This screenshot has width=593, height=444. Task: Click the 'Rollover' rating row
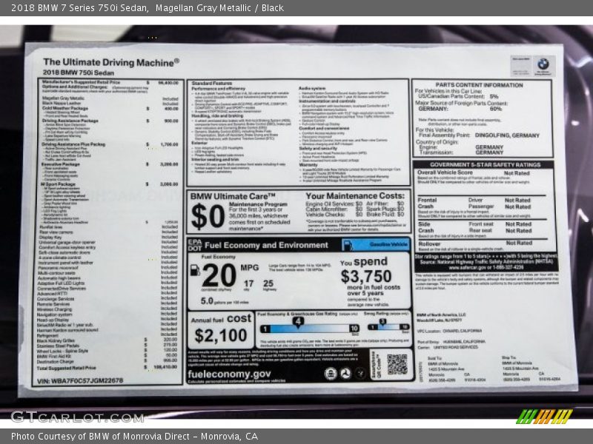[x=475, y=243]
